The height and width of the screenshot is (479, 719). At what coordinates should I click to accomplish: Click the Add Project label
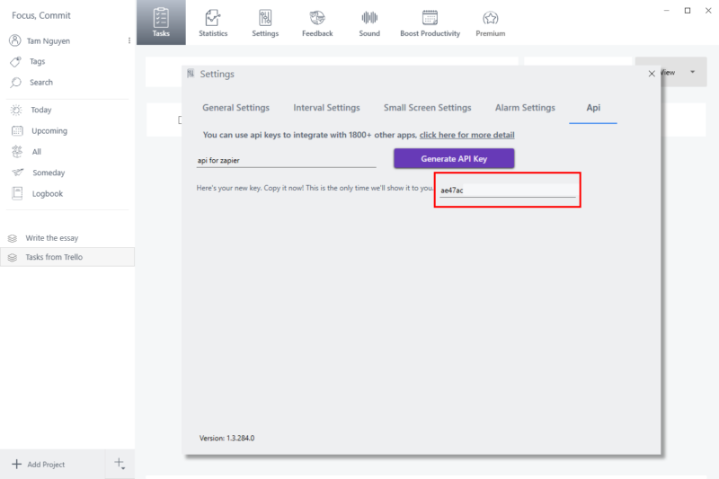coord(46,465)
